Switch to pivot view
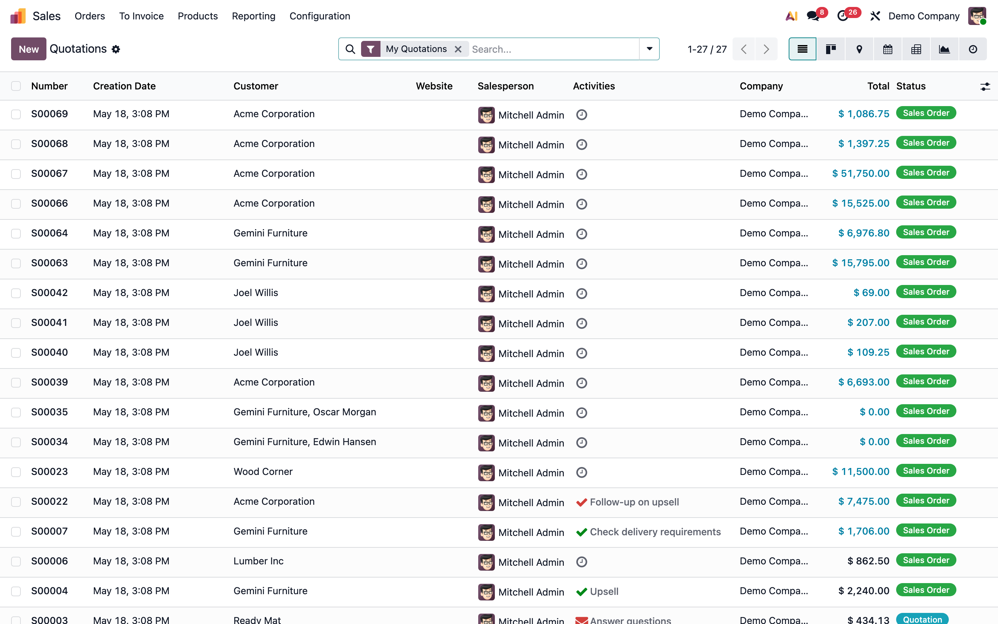 [x=916, y=49]
